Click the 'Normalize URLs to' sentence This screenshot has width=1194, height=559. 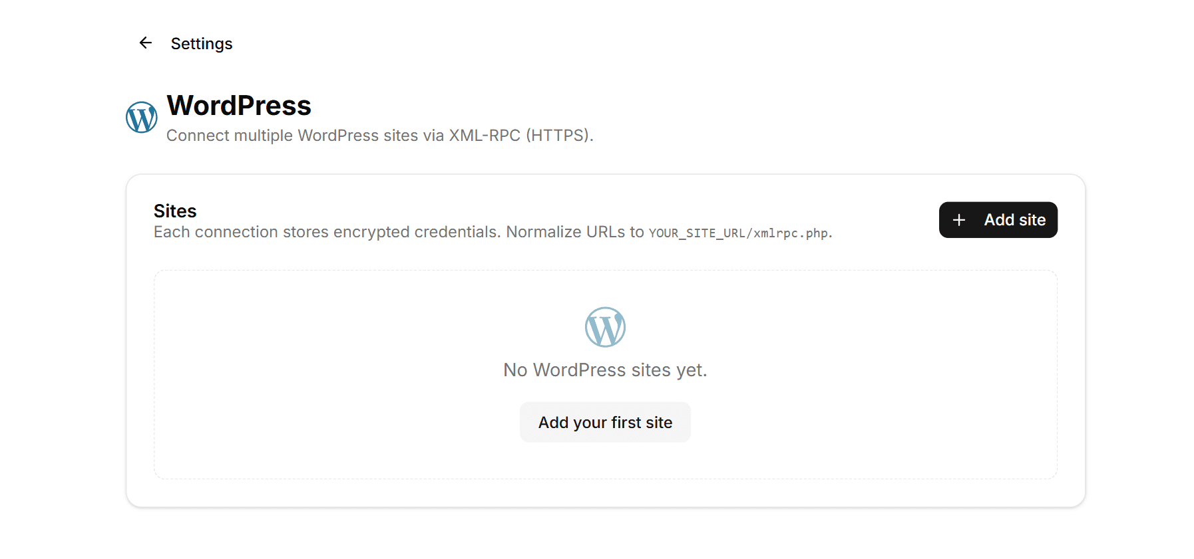(x=575, y=232)
